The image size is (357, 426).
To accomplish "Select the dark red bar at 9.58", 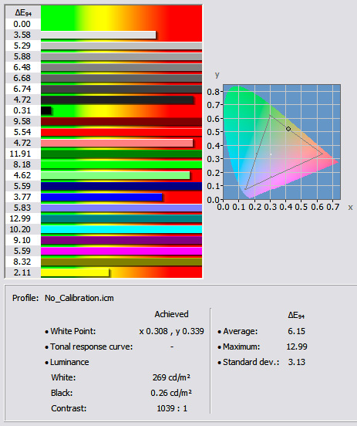I will pyautogui.click(x=121, y=121).
